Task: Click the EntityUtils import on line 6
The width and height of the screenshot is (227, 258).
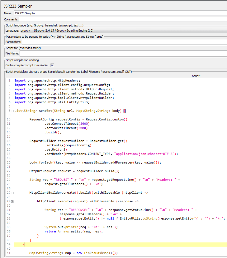Action: pyautogui.click(x=52, y=102)
